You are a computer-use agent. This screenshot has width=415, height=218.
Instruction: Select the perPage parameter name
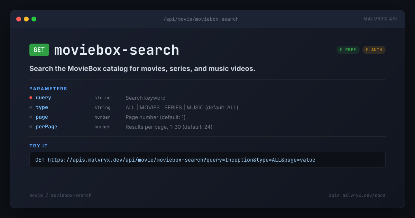click(46, 127)
